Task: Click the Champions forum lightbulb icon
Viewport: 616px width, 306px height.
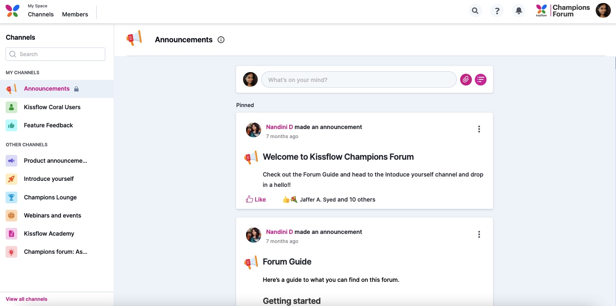Action: point(12,252)
